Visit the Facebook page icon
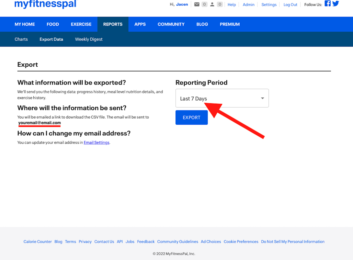Viewport: 353px width, 260px height. (x=327, y=3)
